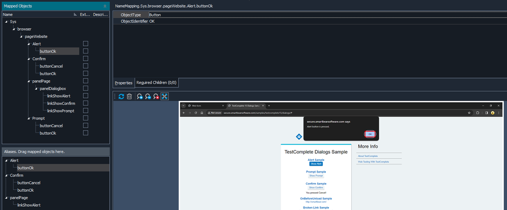
Task: Select buttonCancel under Prompt in Mapped Objects
Action: coord(51,125)
